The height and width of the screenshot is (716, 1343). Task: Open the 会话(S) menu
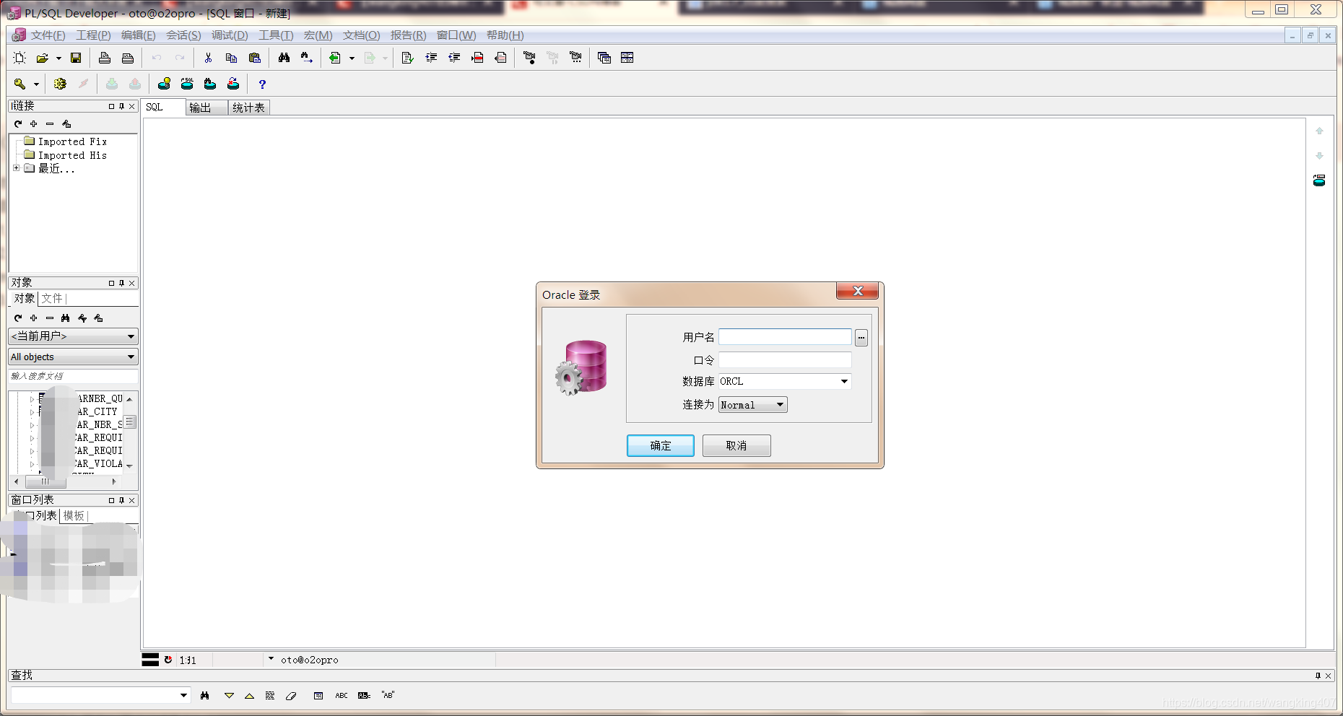pos(183,35)
